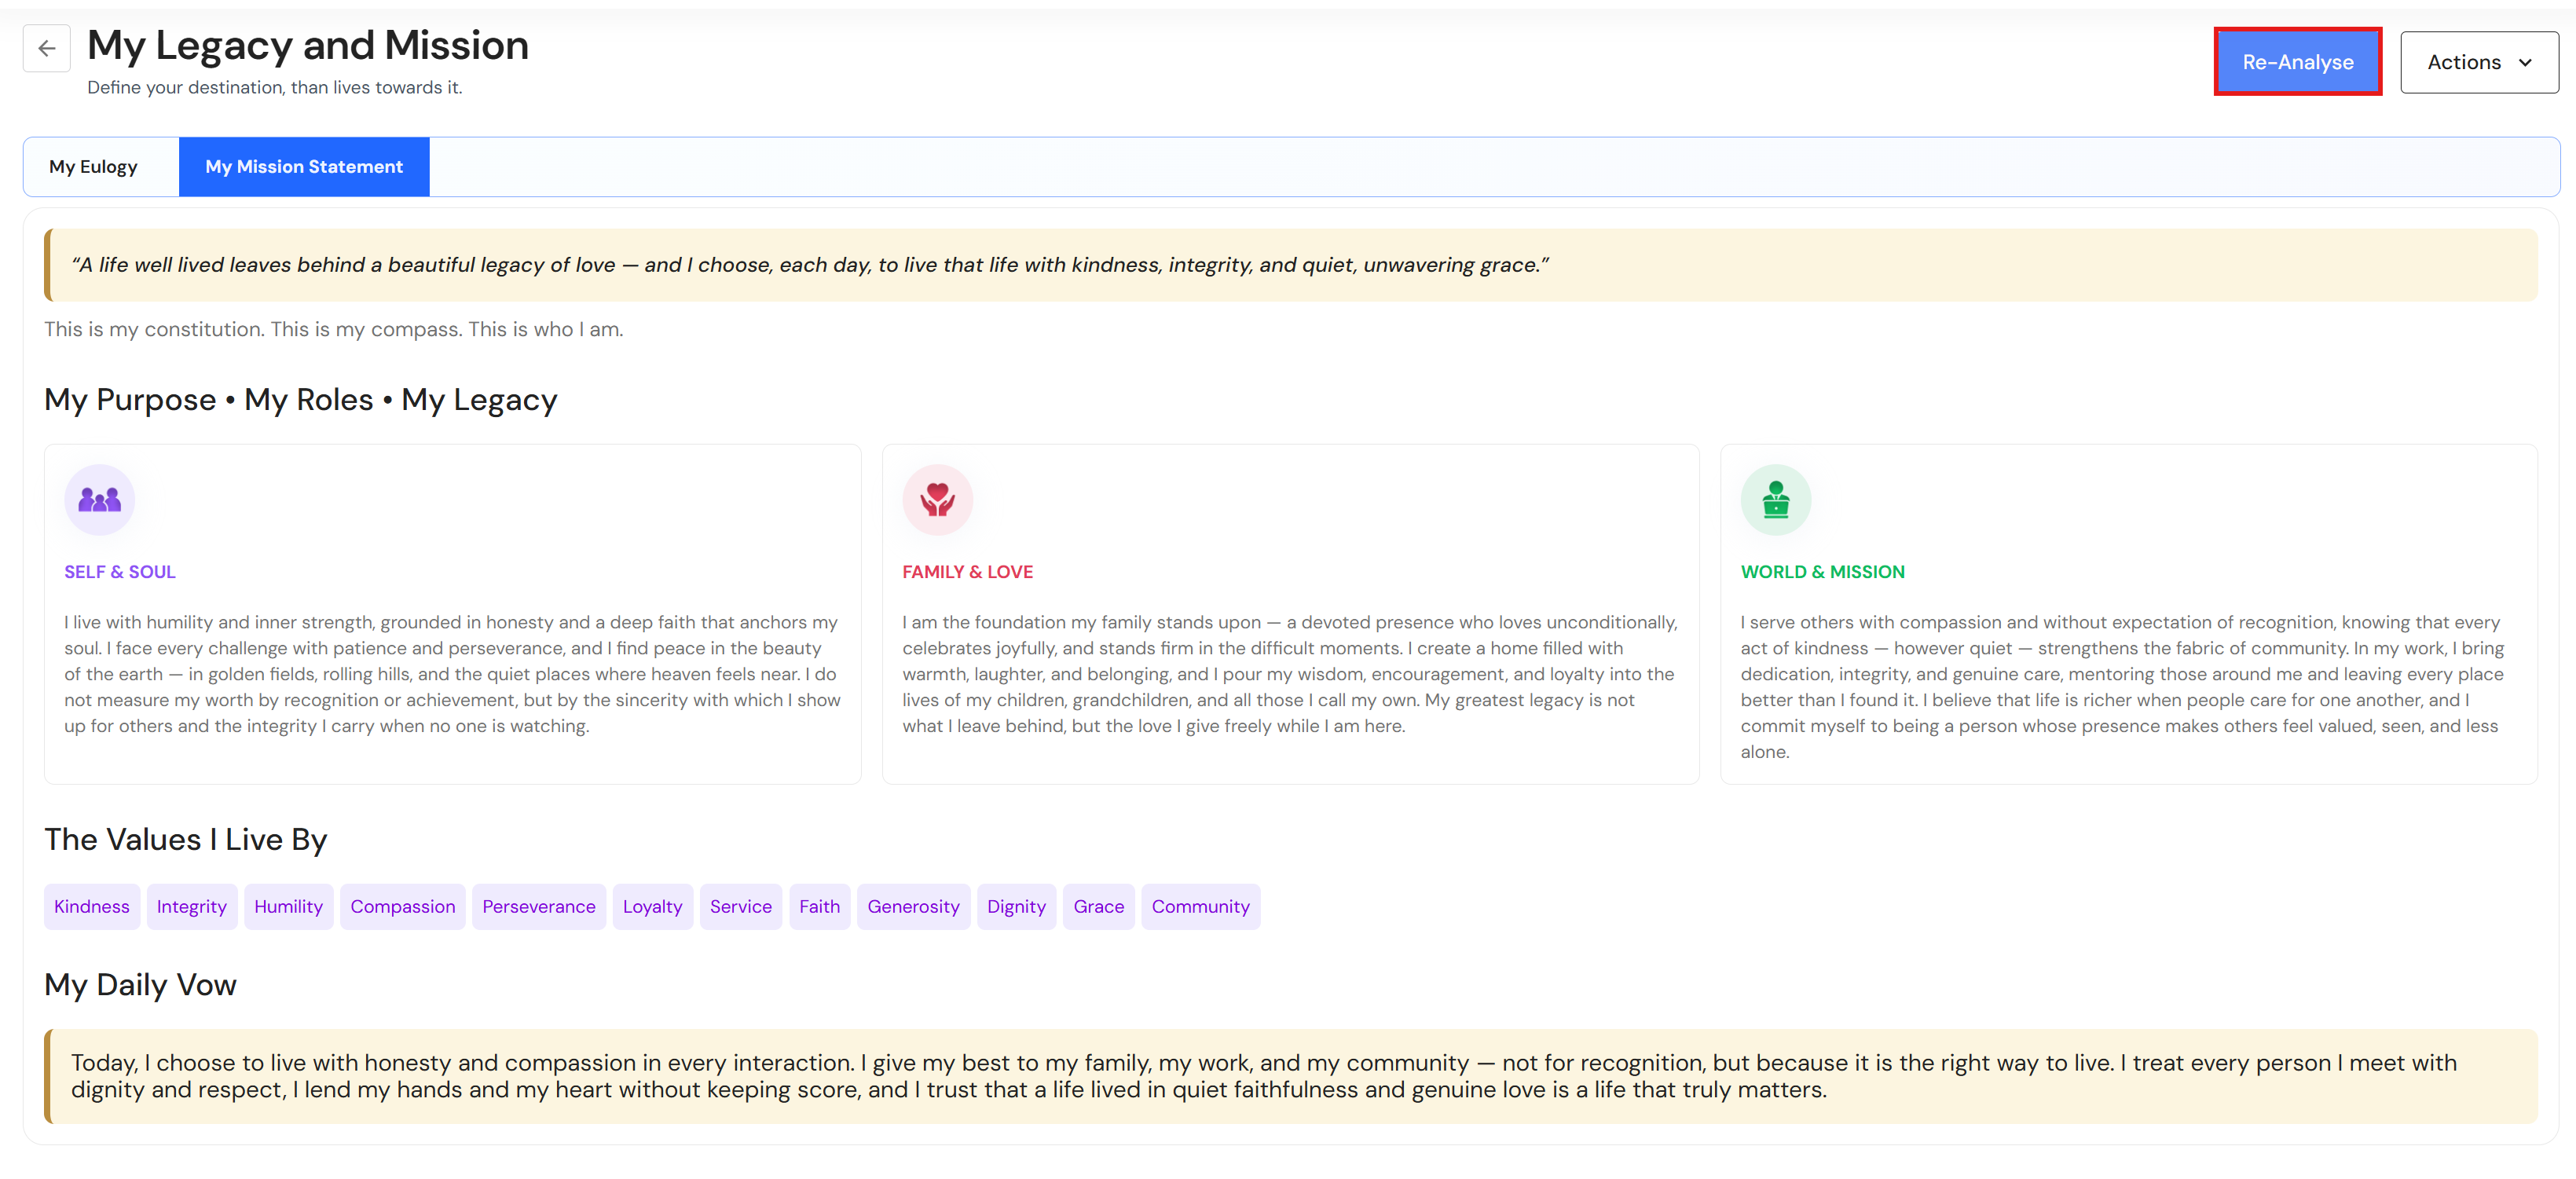Select the My Mission Statement tab
2576x1179 pixels.
pyautogui.click(x=304, y=167)
